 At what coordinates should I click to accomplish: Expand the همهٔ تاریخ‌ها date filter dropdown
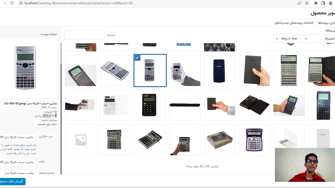click(287, 38)
